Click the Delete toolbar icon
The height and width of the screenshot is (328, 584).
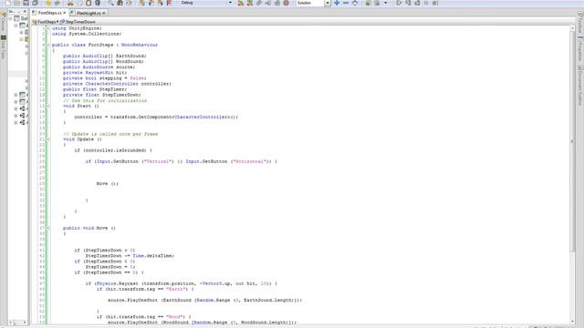point(98,3)
